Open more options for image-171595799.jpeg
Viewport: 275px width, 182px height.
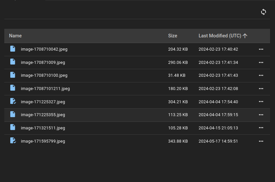click(x=261, y=141)
